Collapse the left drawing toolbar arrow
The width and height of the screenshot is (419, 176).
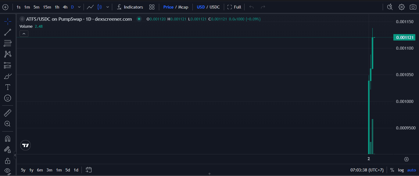pyautogui.click(x=15, y=156)
